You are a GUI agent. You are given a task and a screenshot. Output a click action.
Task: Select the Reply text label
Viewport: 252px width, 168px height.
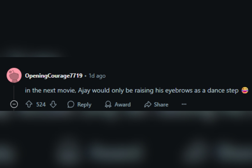[x=84, y=105]
